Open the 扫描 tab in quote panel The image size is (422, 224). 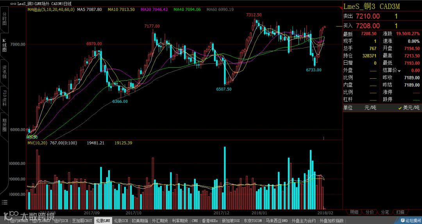click(400, 212)
